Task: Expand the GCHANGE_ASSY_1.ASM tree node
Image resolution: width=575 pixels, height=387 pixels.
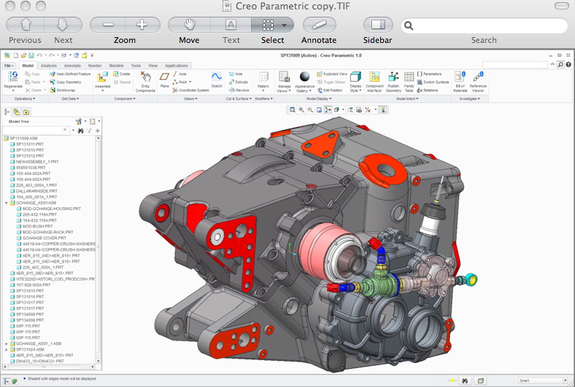Action: coord(7,344)
